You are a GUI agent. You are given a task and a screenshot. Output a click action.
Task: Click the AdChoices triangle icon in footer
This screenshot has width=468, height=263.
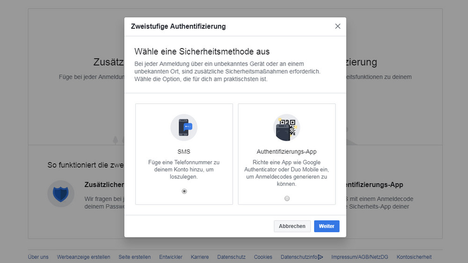[x=321, y=257]
